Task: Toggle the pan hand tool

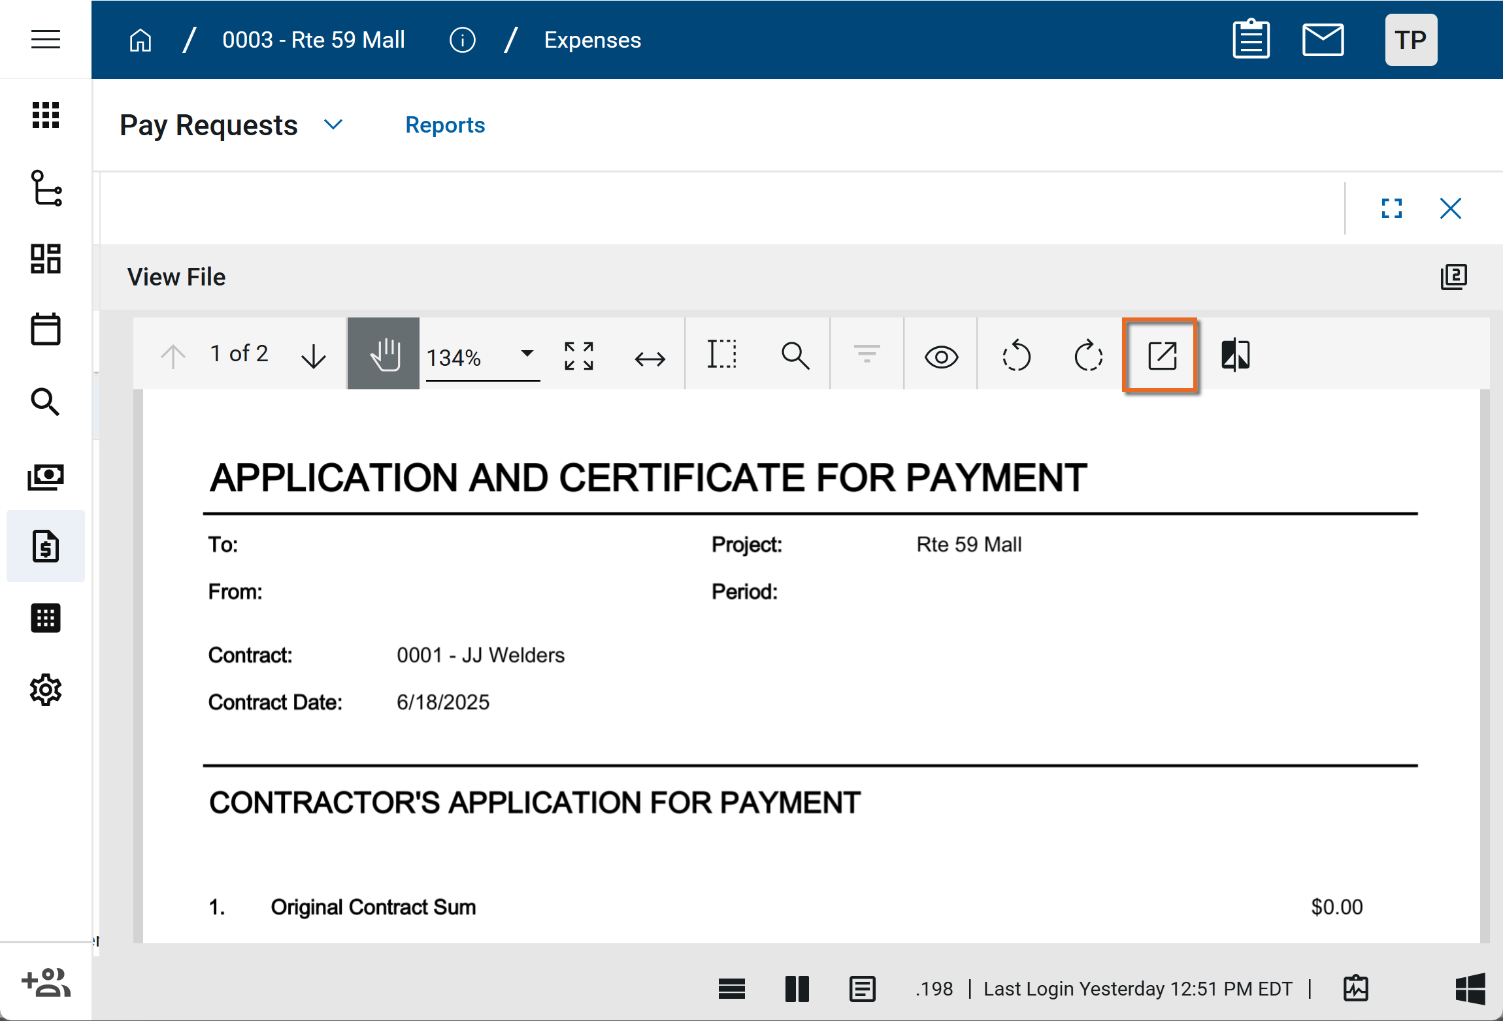Action: tap(384, 354)
